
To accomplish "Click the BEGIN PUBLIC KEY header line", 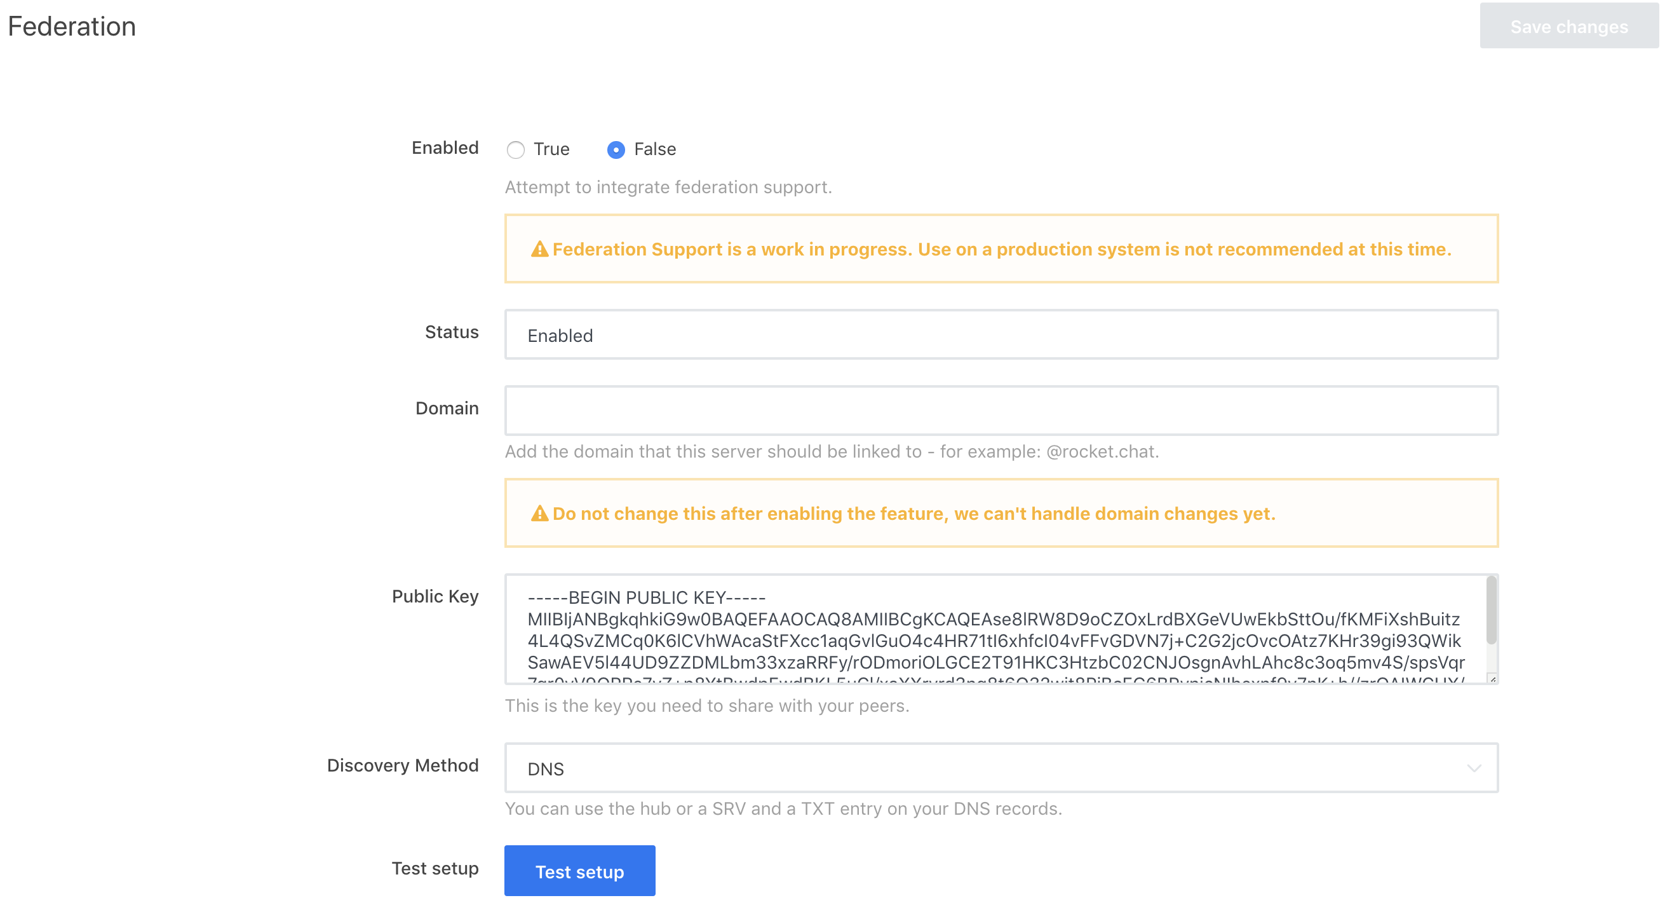I will 646,597.
